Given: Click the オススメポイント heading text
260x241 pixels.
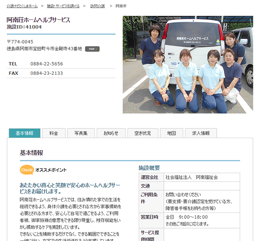Looking at the screenshot, I should coord(51,170).
